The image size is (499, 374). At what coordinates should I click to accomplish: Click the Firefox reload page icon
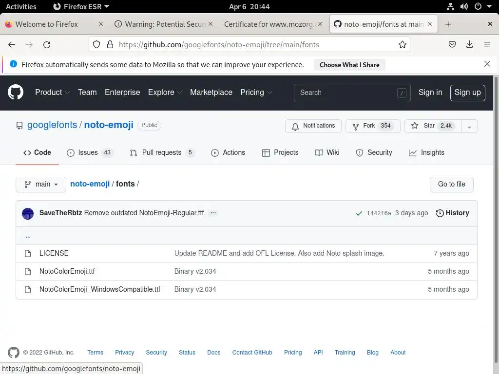(x=47, y=44)
